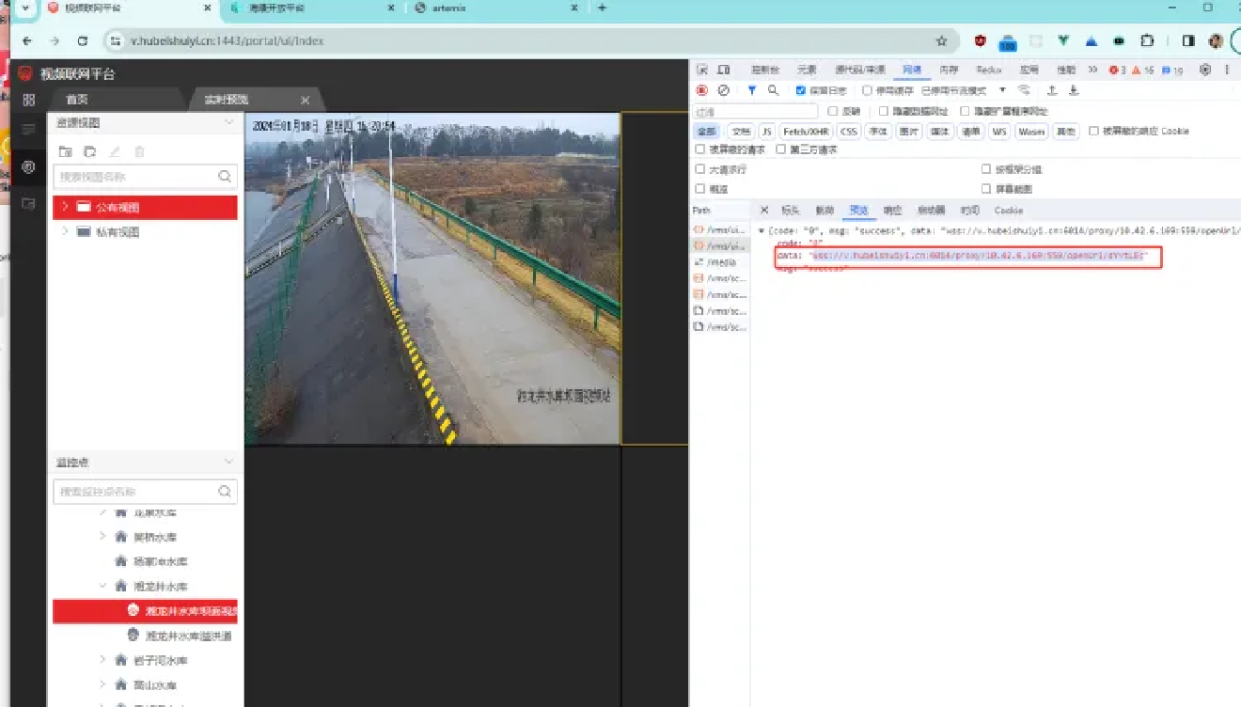Viewport: 1241px width, 707px height.
Task: Toggle the device toolbar icon in DevTools
Action: (723, 70)
